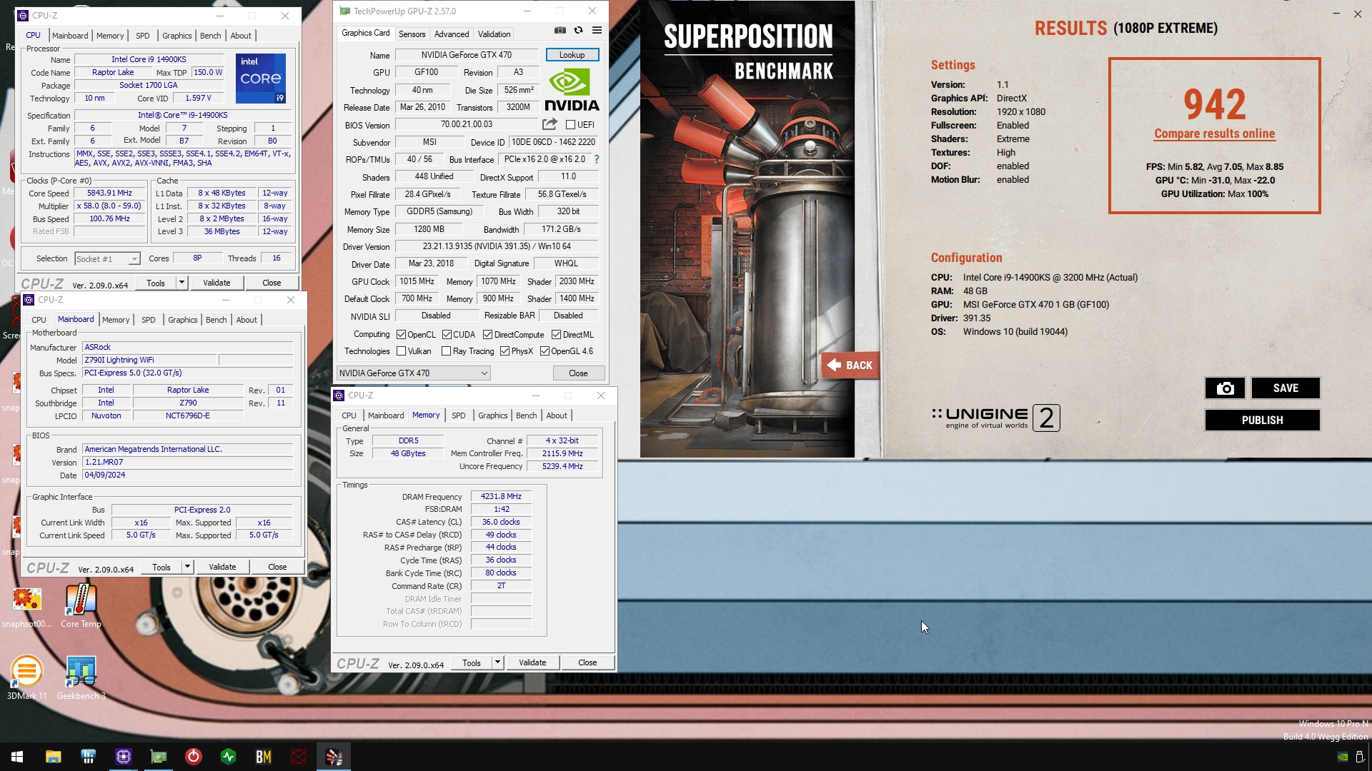The width and height of the screenshot is (1372, 771).
Task: Click the Lookup button in GPU-Z
Action: (572, 55)
